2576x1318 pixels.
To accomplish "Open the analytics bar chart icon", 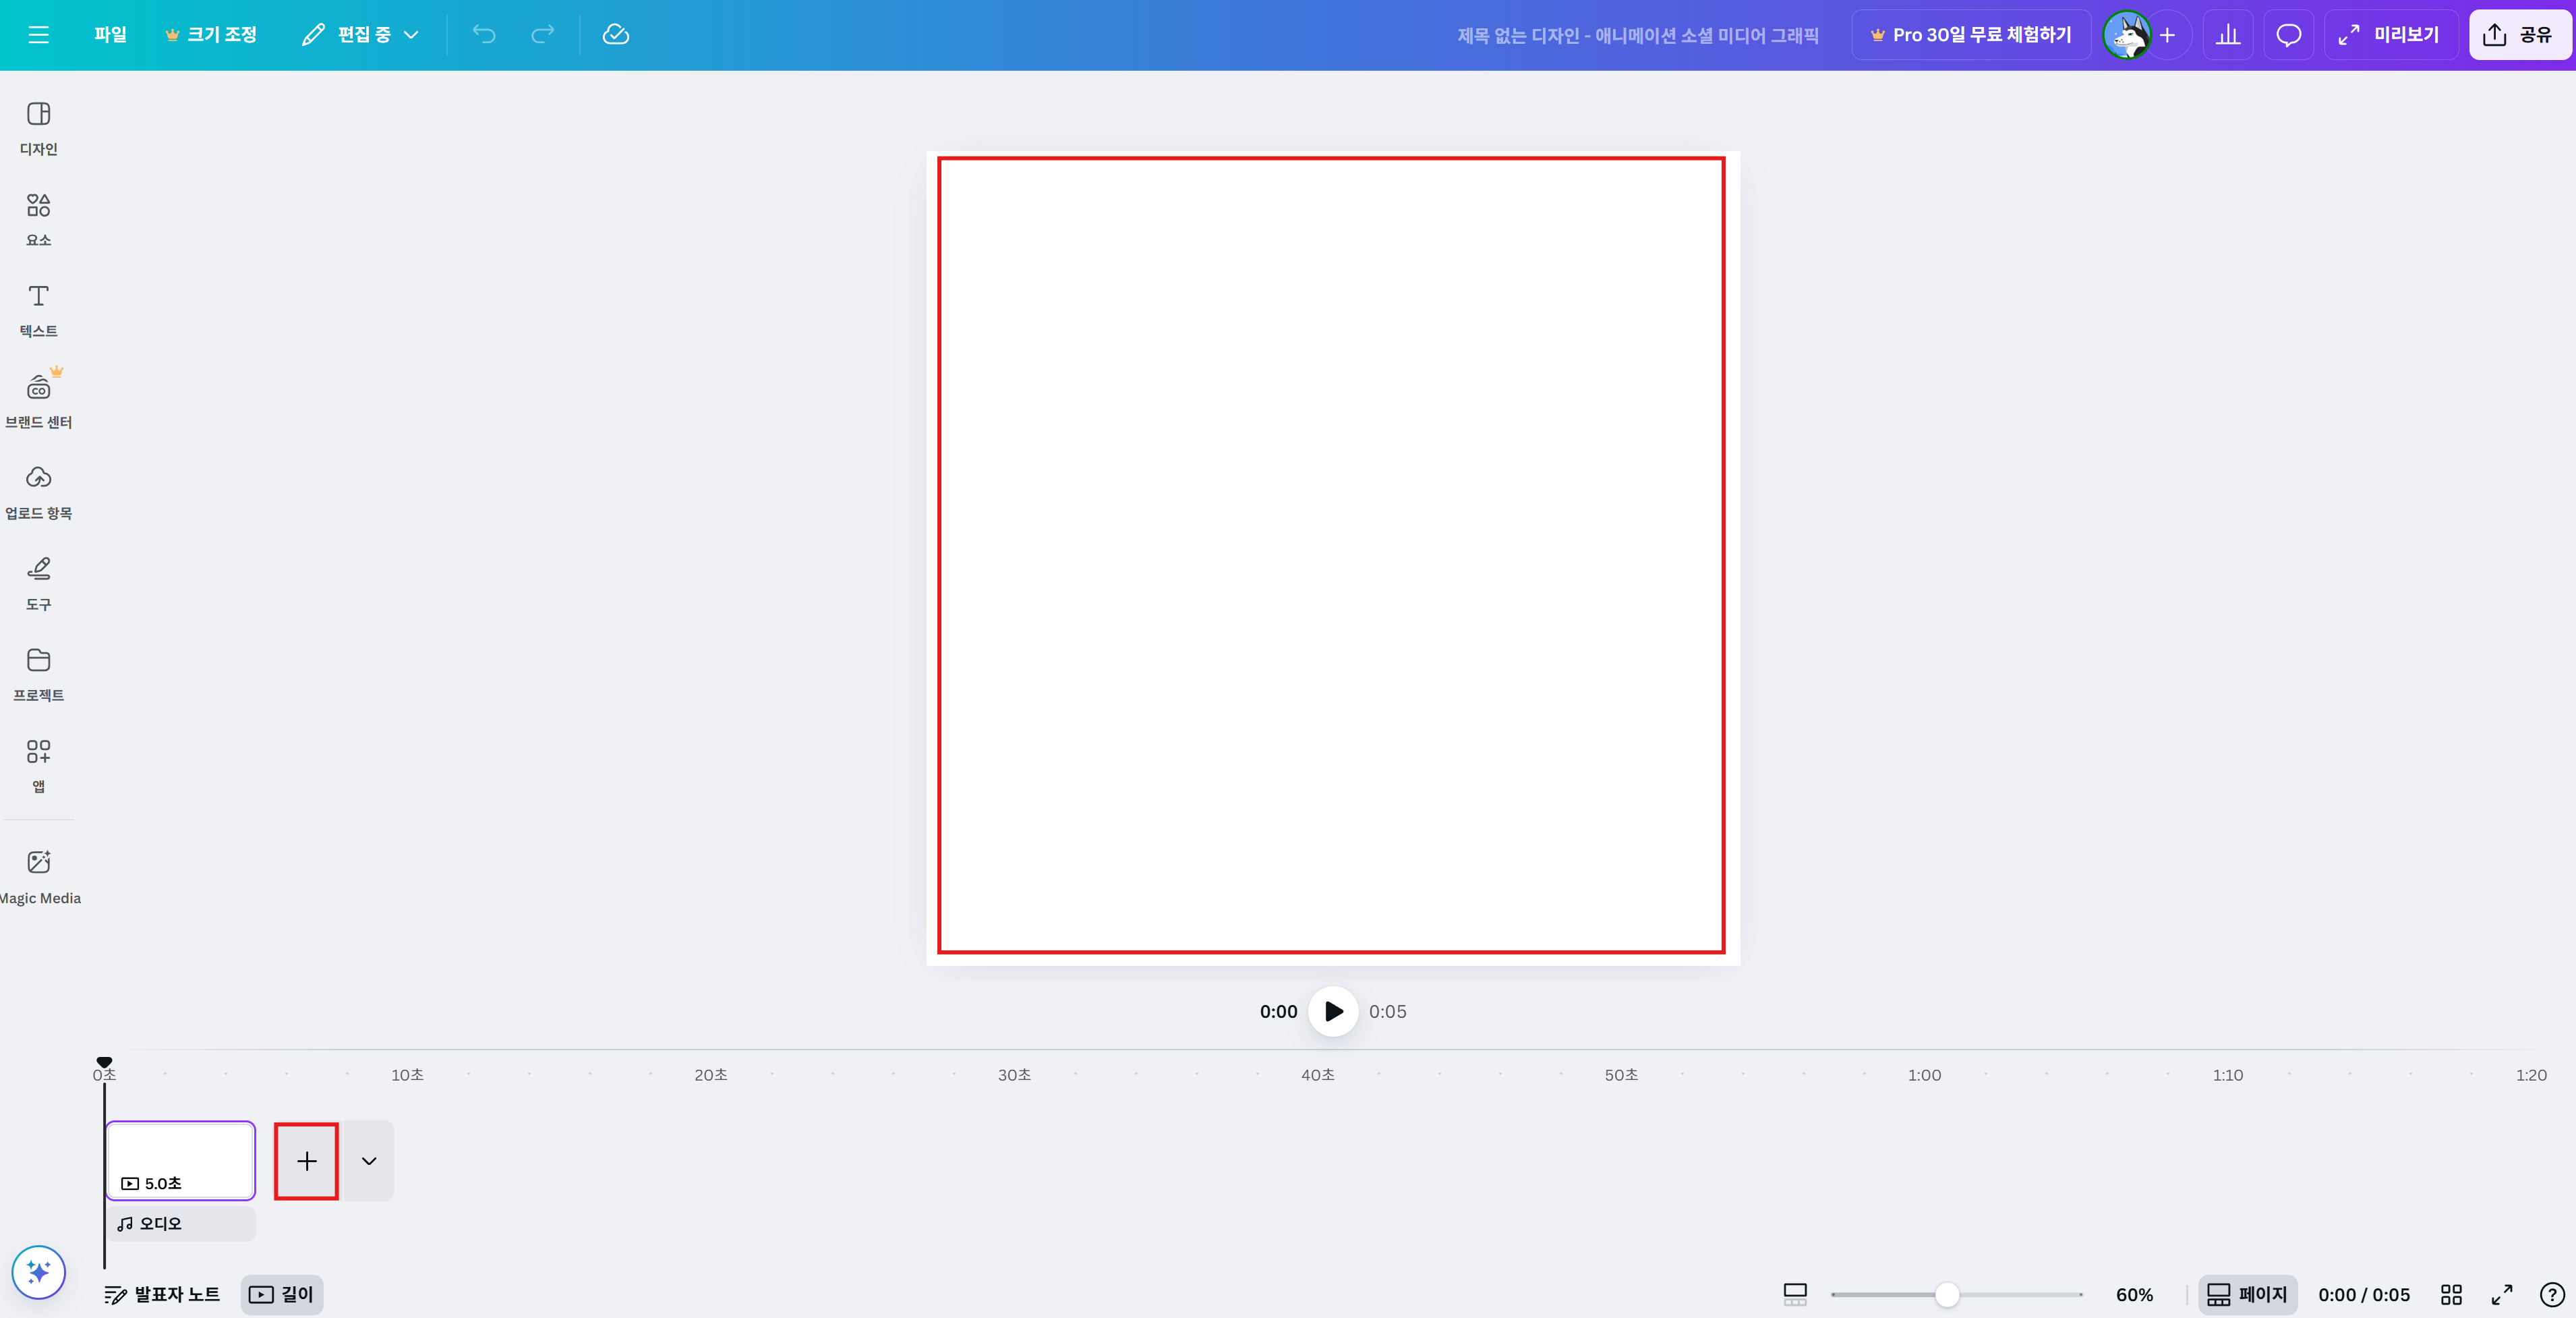I will click(x=2228, y=36).
